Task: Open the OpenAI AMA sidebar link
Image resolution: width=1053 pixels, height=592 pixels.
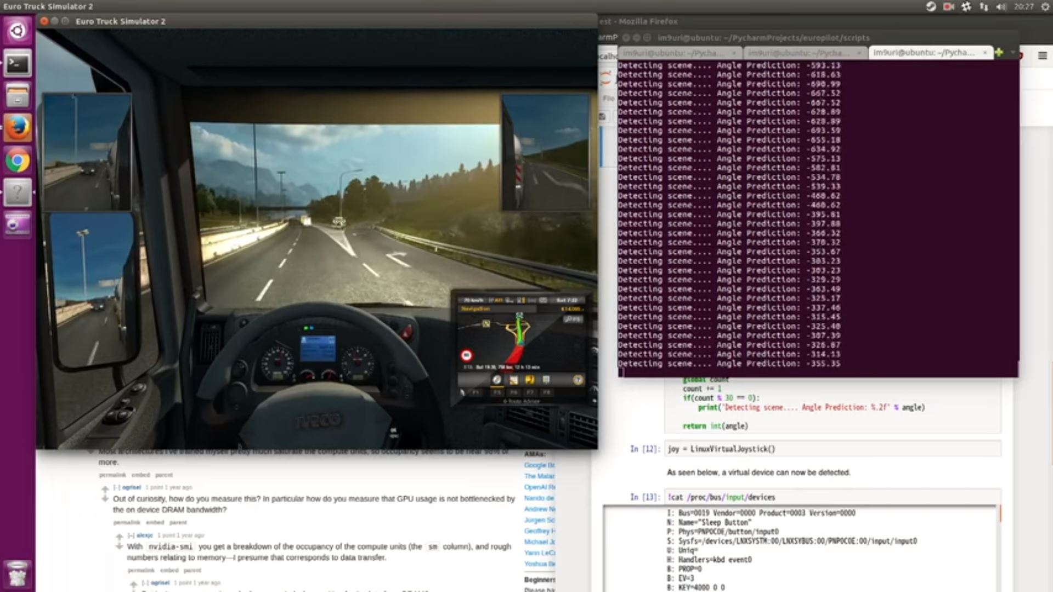Action: click(x=539, y=487)
